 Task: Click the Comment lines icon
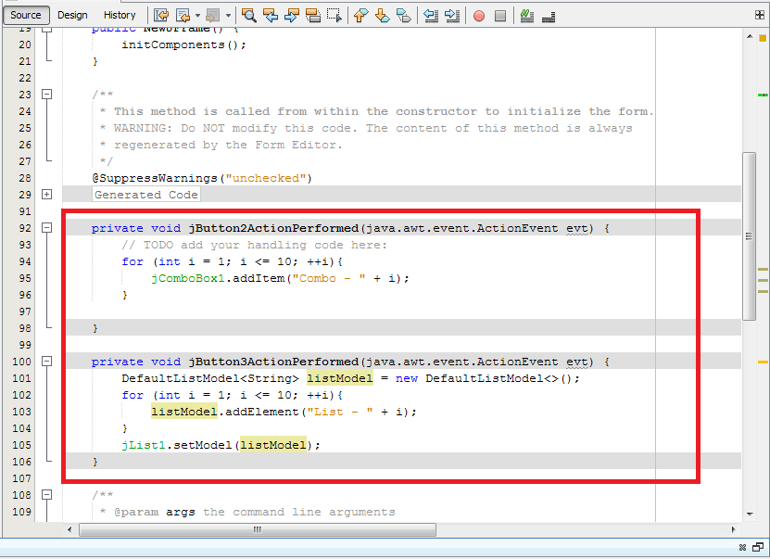click(526, 16)
